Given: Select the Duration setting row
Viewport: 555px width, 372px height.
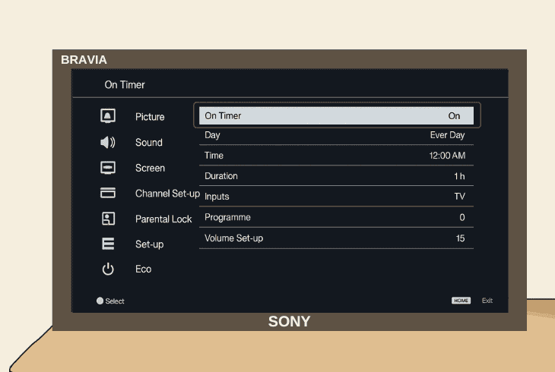Looking at the screenshot, I should (x=336, y=176).
